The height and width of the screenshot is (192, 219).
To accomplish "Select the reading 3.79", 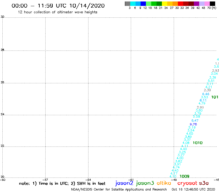I will pyautogui.click(x=198, y=113).
